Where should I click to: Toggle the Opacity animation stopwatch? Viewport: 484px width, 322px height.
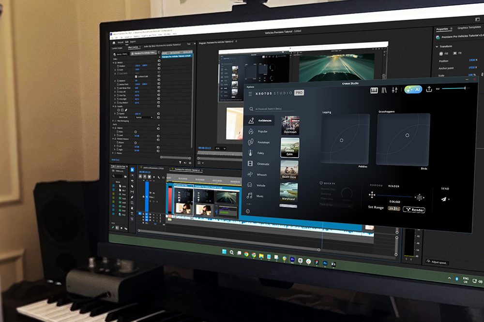118,114
